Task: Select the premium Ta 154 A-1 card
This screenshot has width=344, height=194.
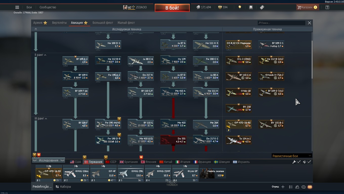Action: point(239,140)
